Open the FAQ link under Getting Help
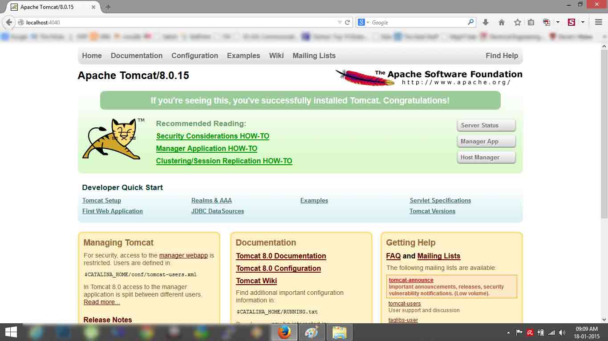 (393, 256)
